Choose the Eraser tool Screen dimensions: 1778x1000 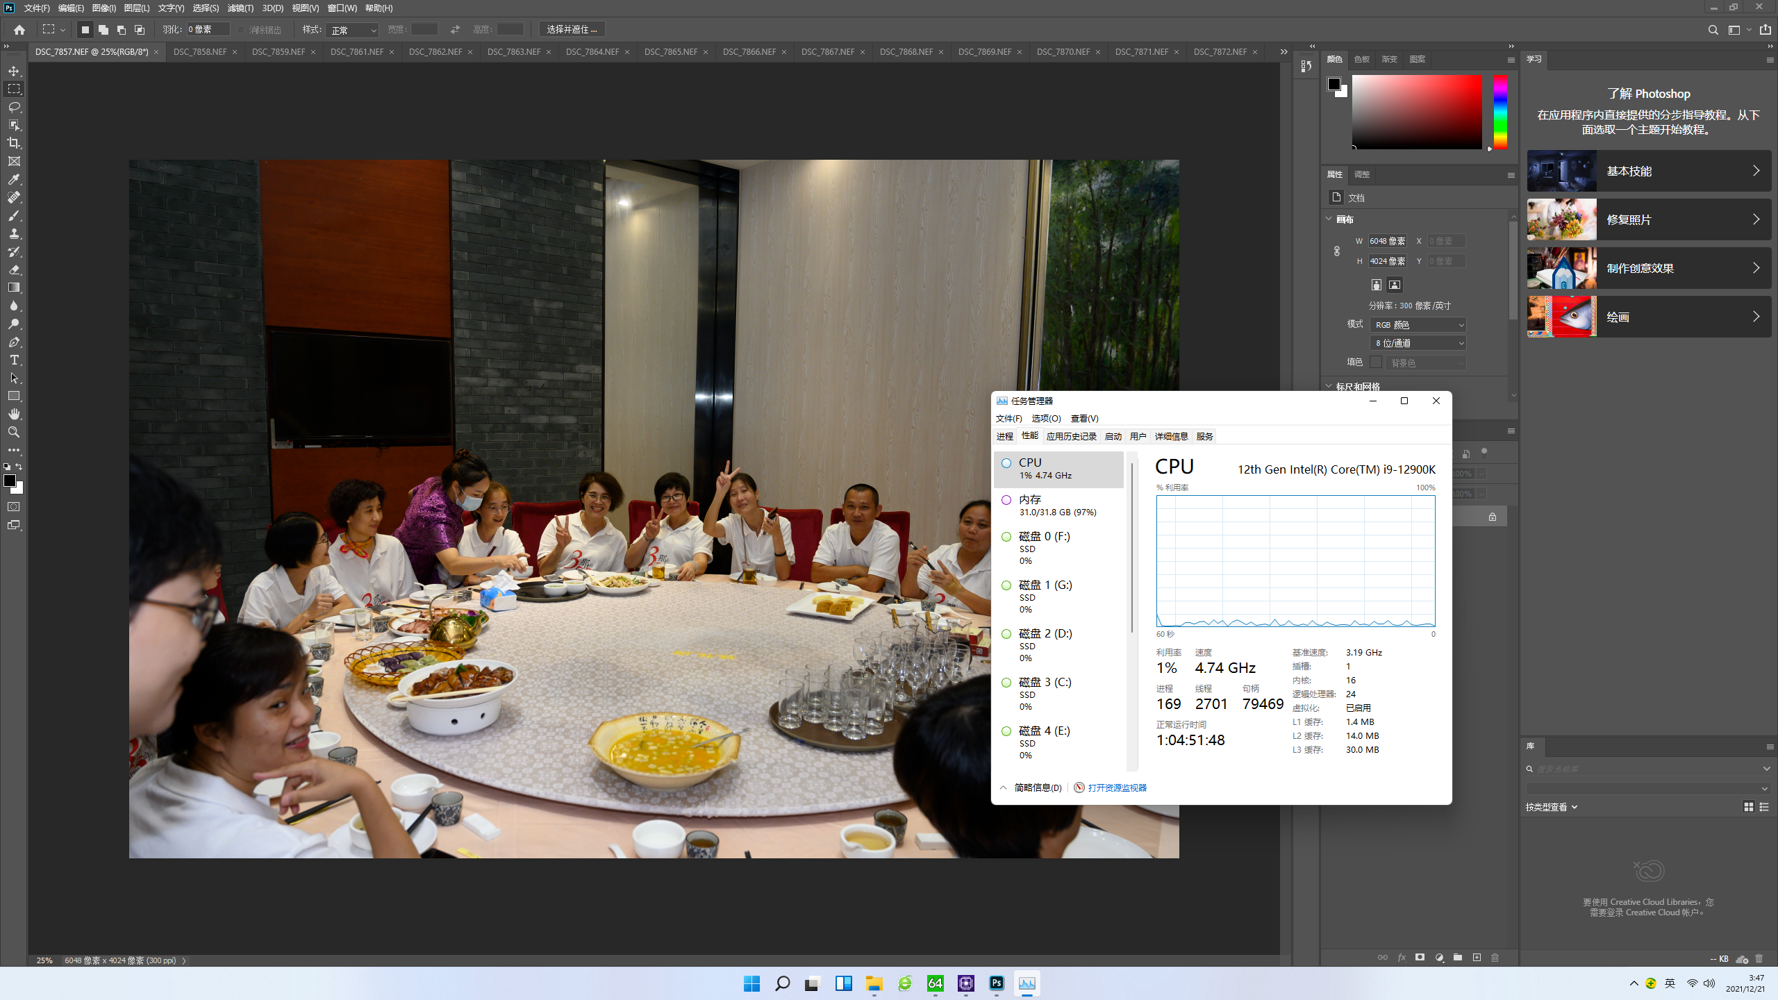pyautogui.click(x=14, y=269)
